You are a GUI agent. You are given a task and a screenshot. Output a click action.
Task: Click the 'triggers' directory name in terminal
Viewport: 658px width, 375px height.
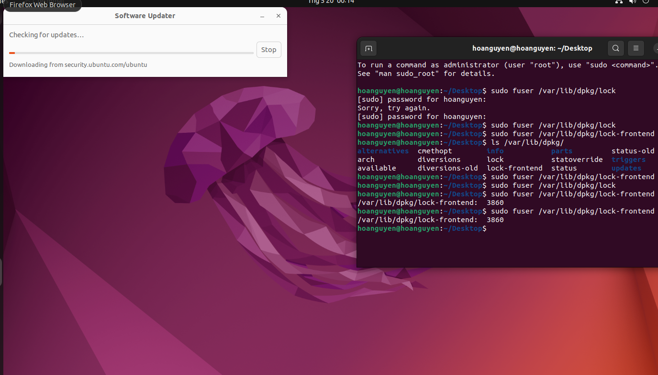click(x=628, y=160)
